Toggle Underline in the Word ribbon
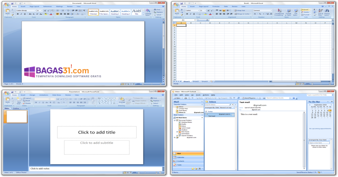 coord(25,14)
